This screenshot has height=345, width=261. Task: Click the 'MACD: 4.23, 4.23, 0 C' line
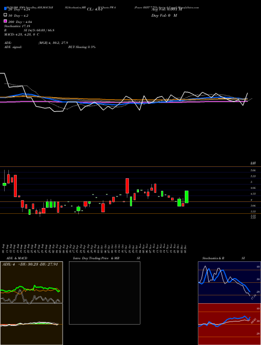pyautogui.click(x=21, y=34)
